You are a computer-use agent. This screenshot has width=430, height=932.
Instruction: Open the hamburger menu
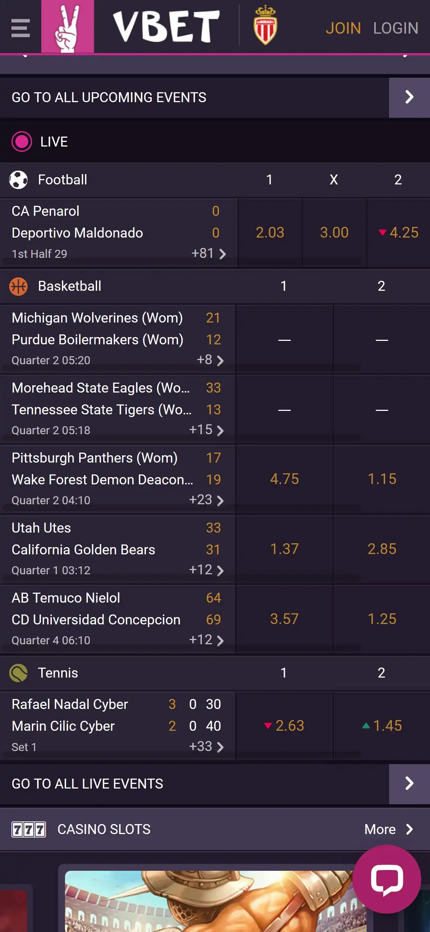(x=21, y=28)
